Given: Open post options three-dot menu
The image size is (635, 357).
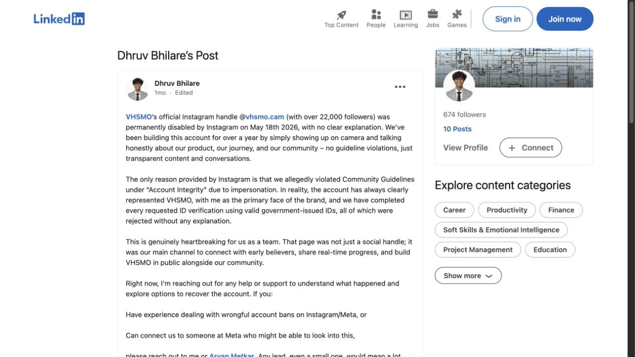Looking at the screenshot, I should 400,87.
